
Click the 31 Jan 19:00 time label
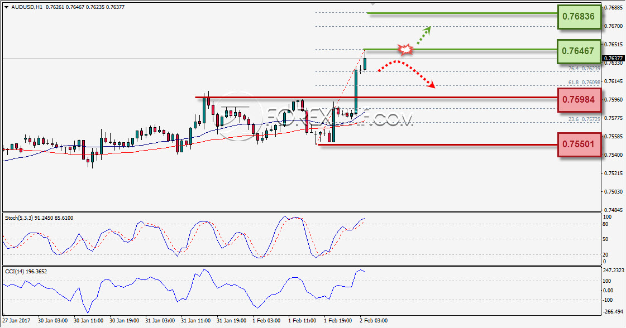232,320
